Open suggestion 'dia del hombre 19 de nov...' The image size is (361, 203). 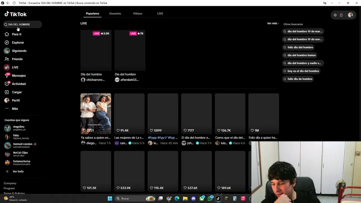click(303, 39)
